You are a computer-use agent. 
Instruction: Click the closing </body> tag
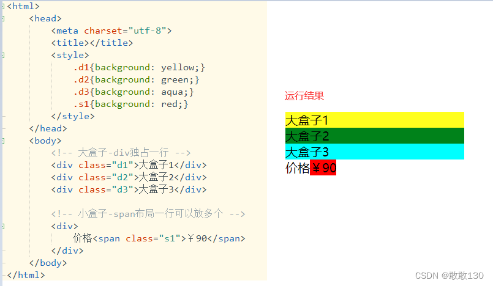[x=48, y=263]
